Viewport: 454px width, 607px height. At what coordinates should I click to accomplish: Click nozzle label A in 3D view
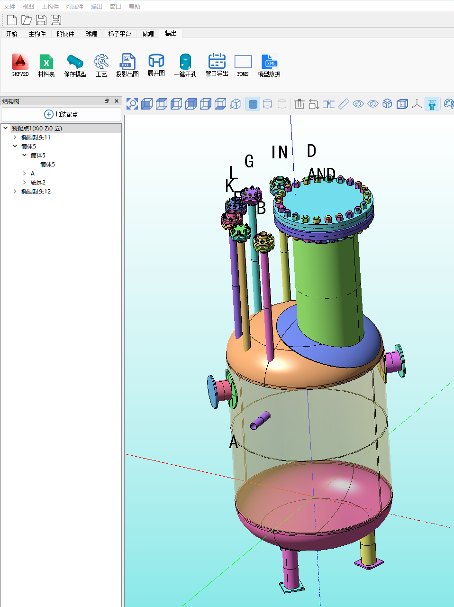point(234,442)
